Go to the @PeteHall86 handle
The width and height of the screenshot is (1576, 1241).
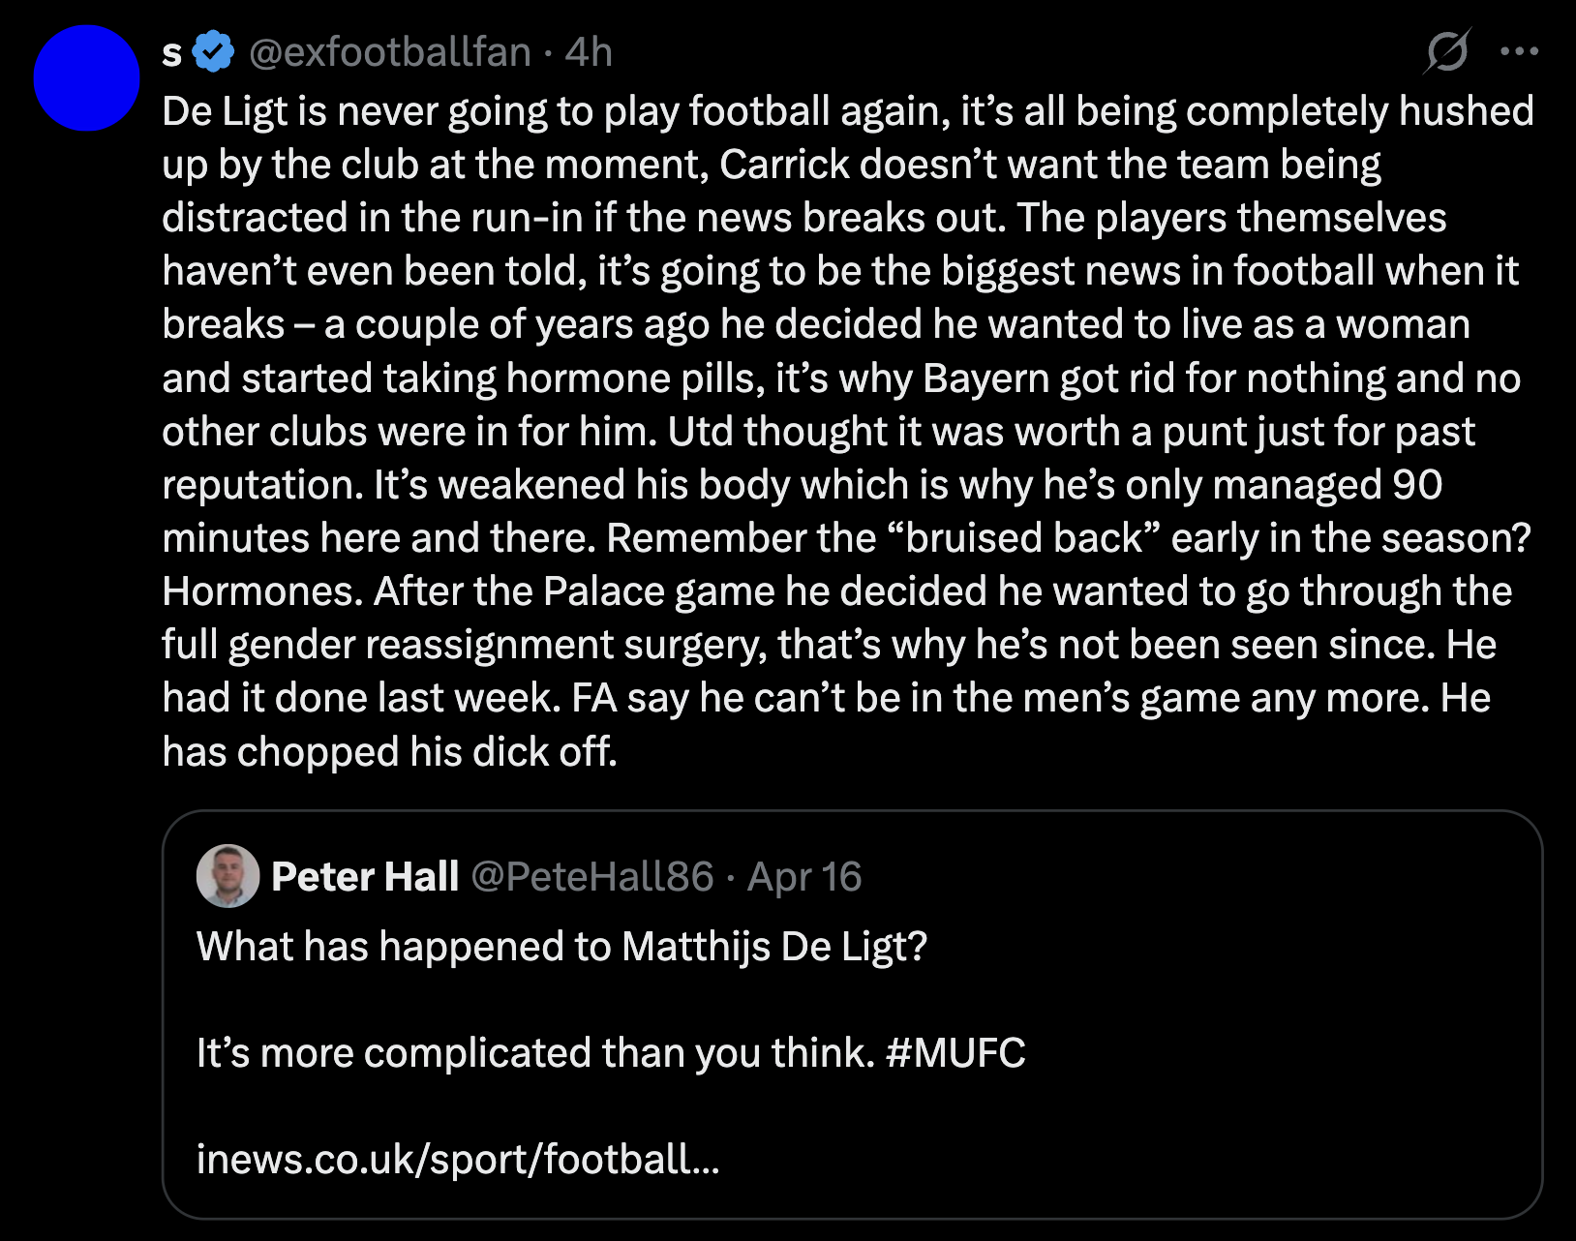[x=591, y=876]
